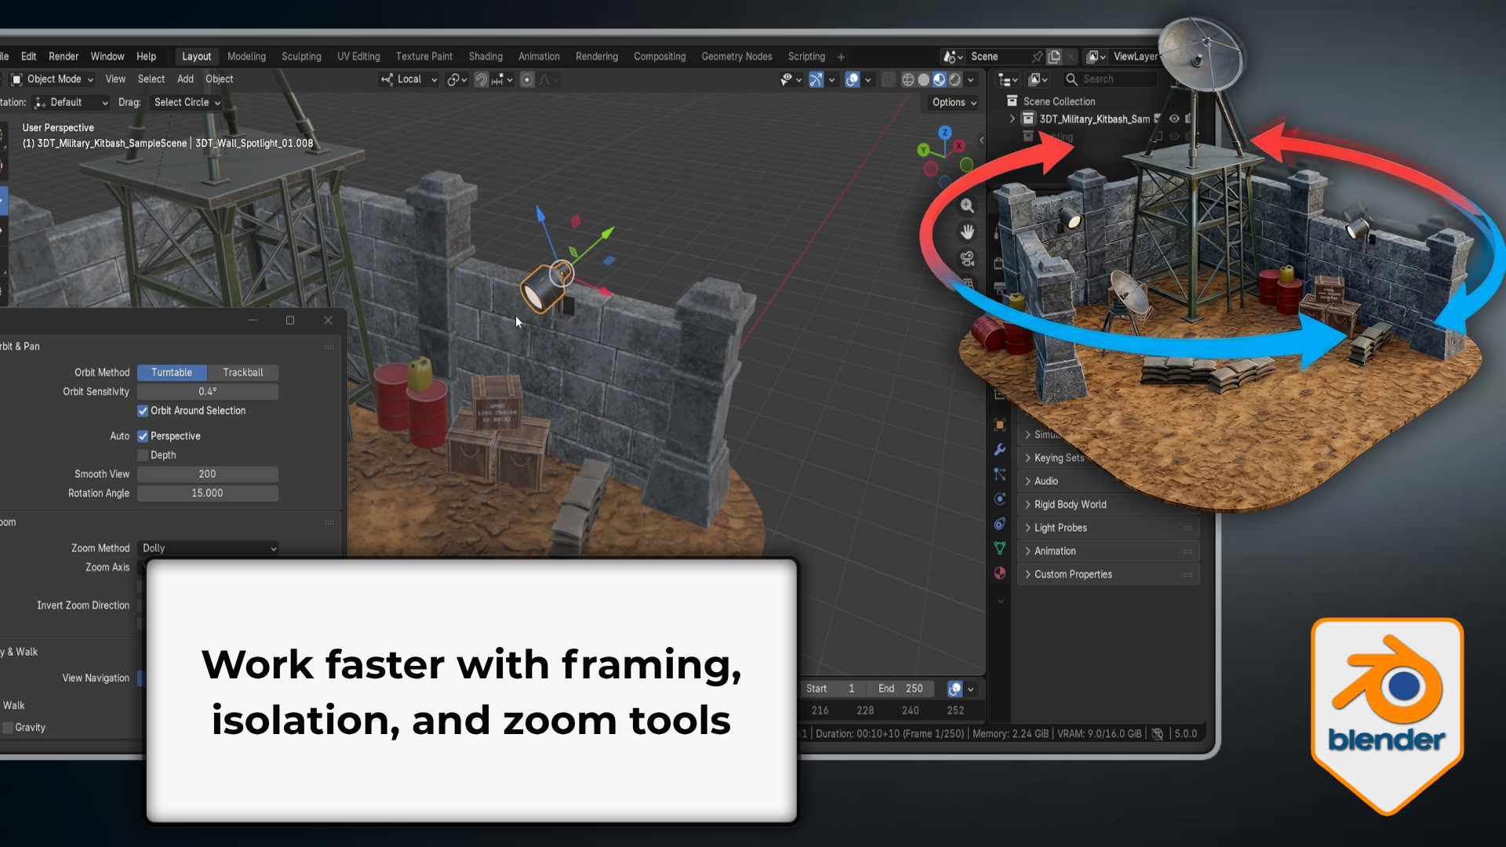
Task: Open the Physics properties tab
Action: point(999,499)
